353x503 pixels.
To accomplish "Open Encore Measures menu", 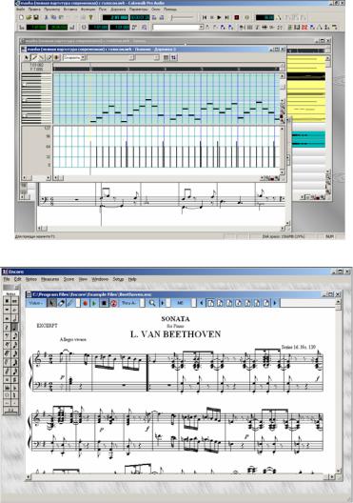I will click(x=50, y=279).
